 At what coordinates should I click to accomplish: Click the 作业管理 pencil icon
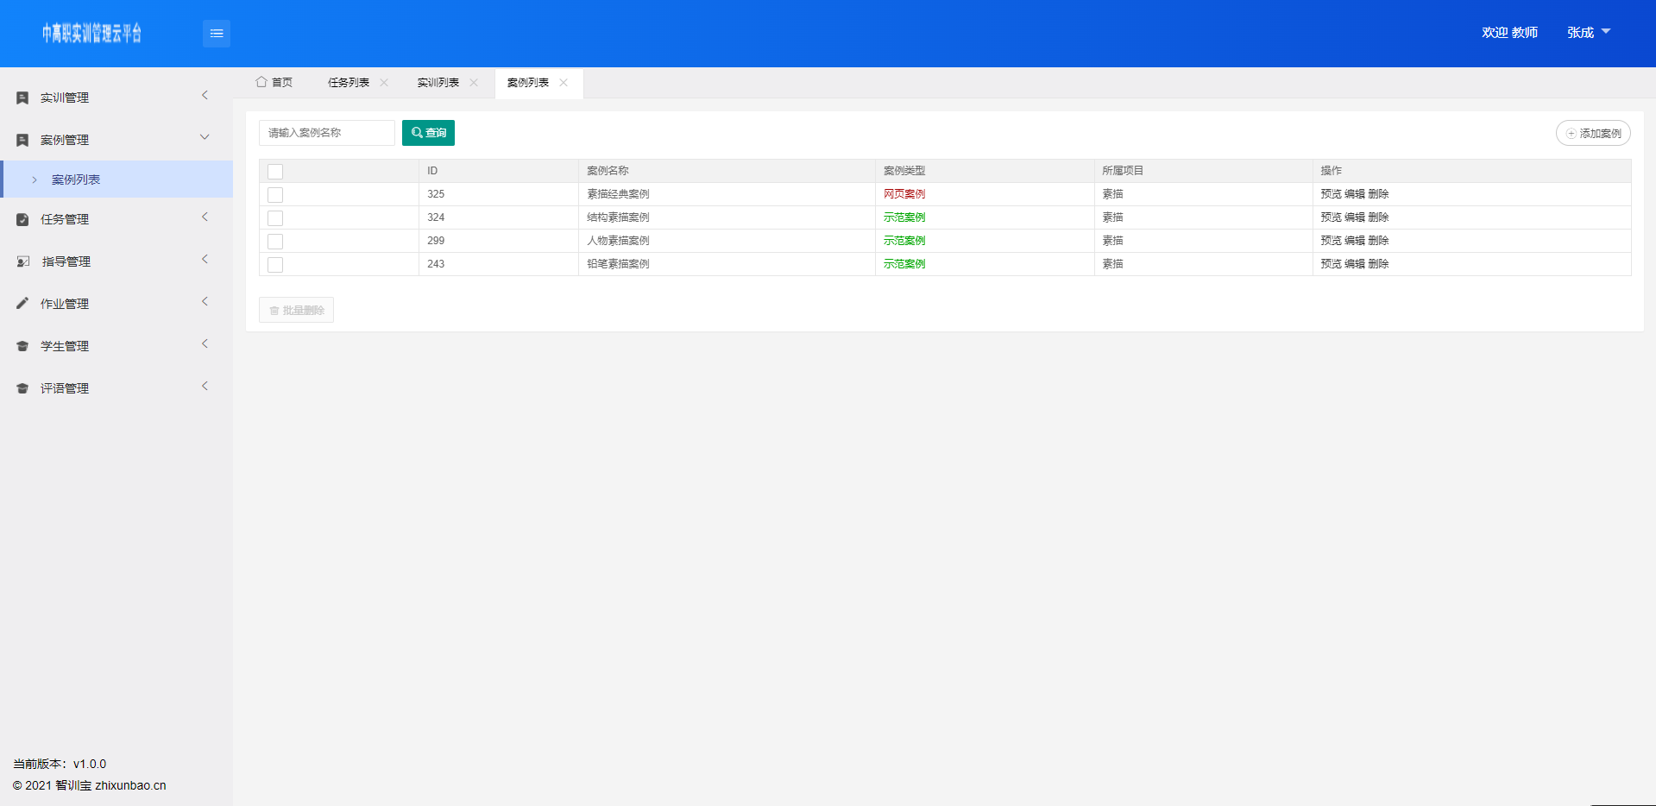point(22,304)
